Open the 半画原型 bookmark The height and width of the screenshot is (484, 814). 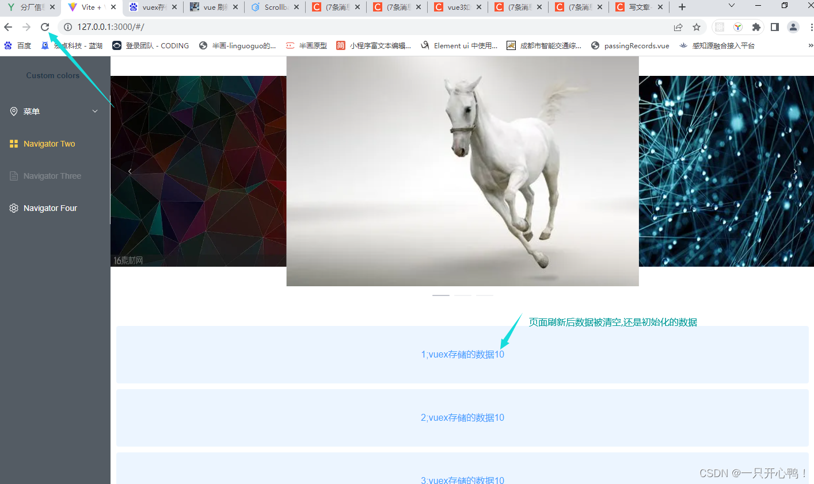click(306, 45)
